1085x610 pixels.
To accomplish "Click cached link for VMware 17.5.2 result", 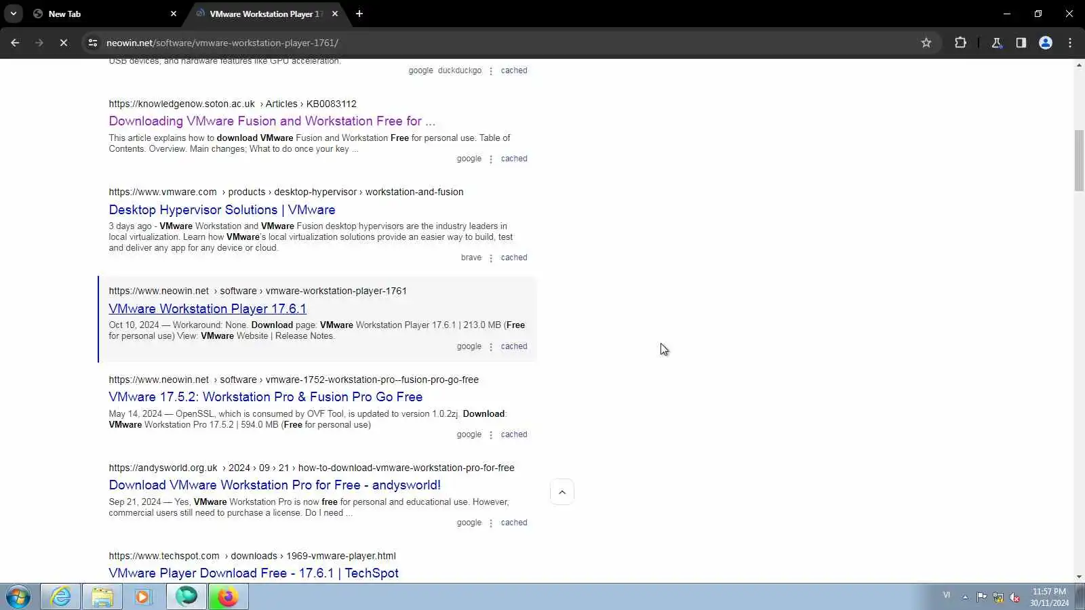I will (x=514, y=434).
